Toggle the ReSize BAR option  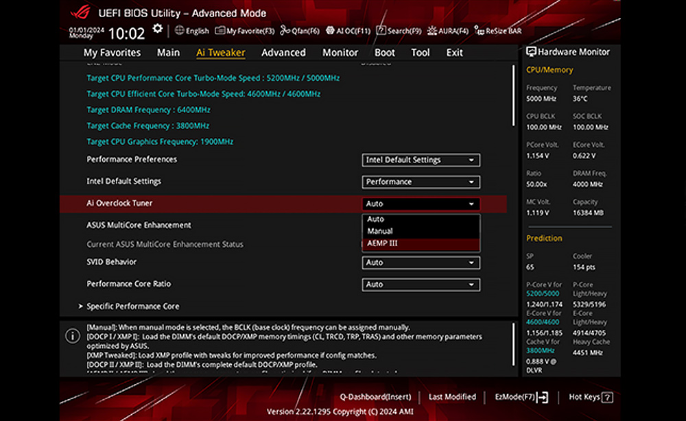tap(498, 31)
